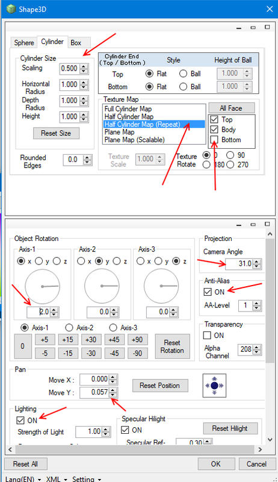278x482 pixels.
Task: Click the 0 rotation button
Action: point(23,346)
